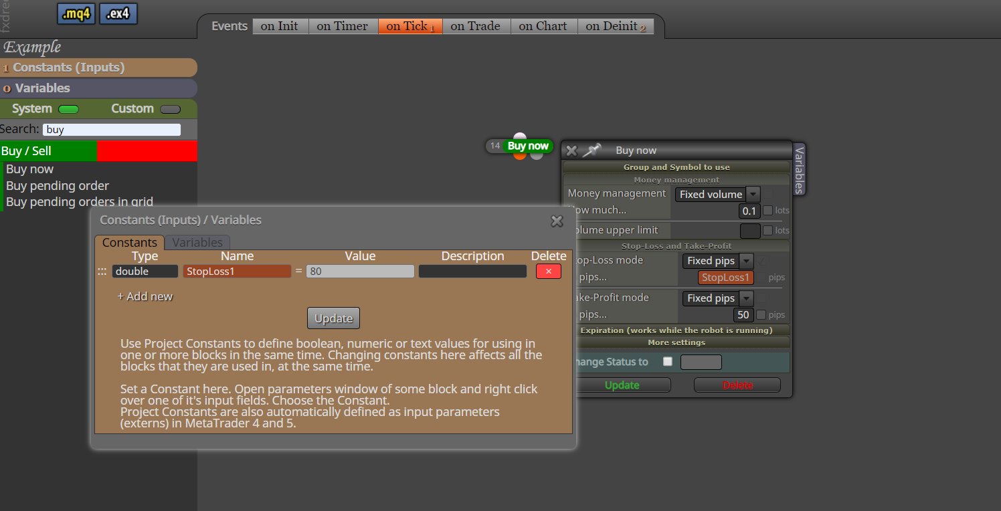This screenshot has width=1001, height=511.
Task: Collapse the Buy / Sell category
Action: click(x=49, y=151)
